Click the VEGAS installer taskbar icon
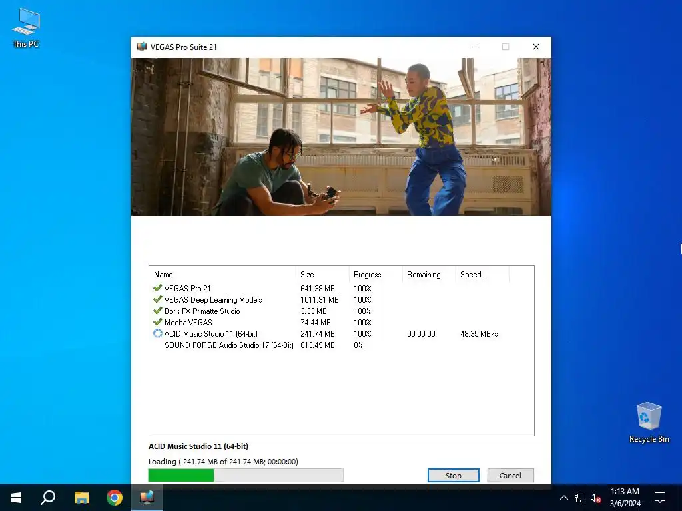The width and height of the screenshot is (682, 511). (x=147, y=498)
